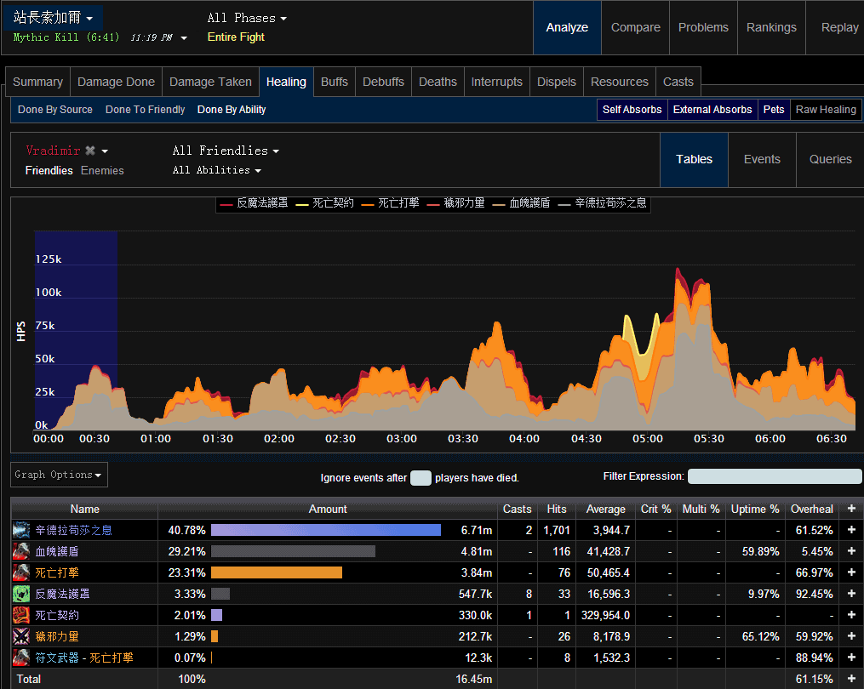Image resolution: width=864 pixels, height=689 pixels.
Task: Click the 血魄護盾 ability icon
Action: (x=21, y=551)
